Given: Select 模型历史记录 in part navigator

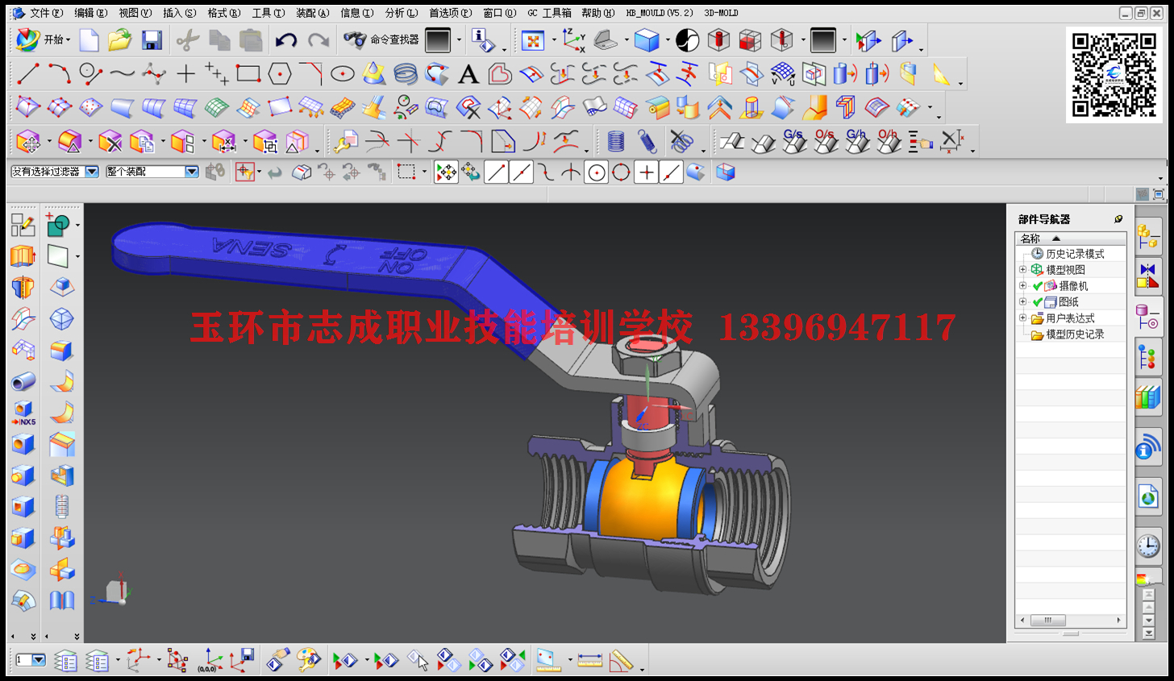Looking at the screenshot, I should coord(1075,334).
